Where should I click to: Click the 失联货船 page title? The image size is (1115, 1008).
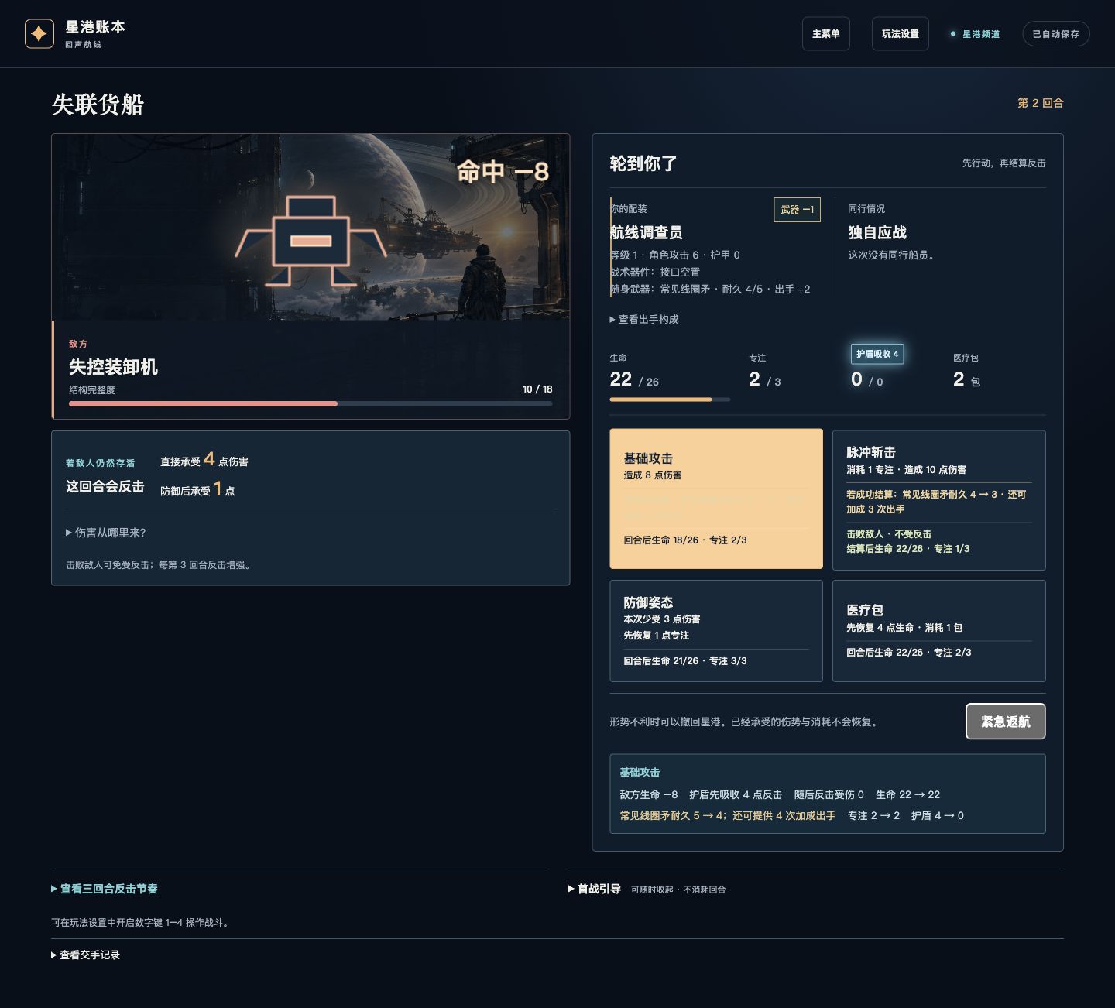pyautogui.click(x=98, y=105)
